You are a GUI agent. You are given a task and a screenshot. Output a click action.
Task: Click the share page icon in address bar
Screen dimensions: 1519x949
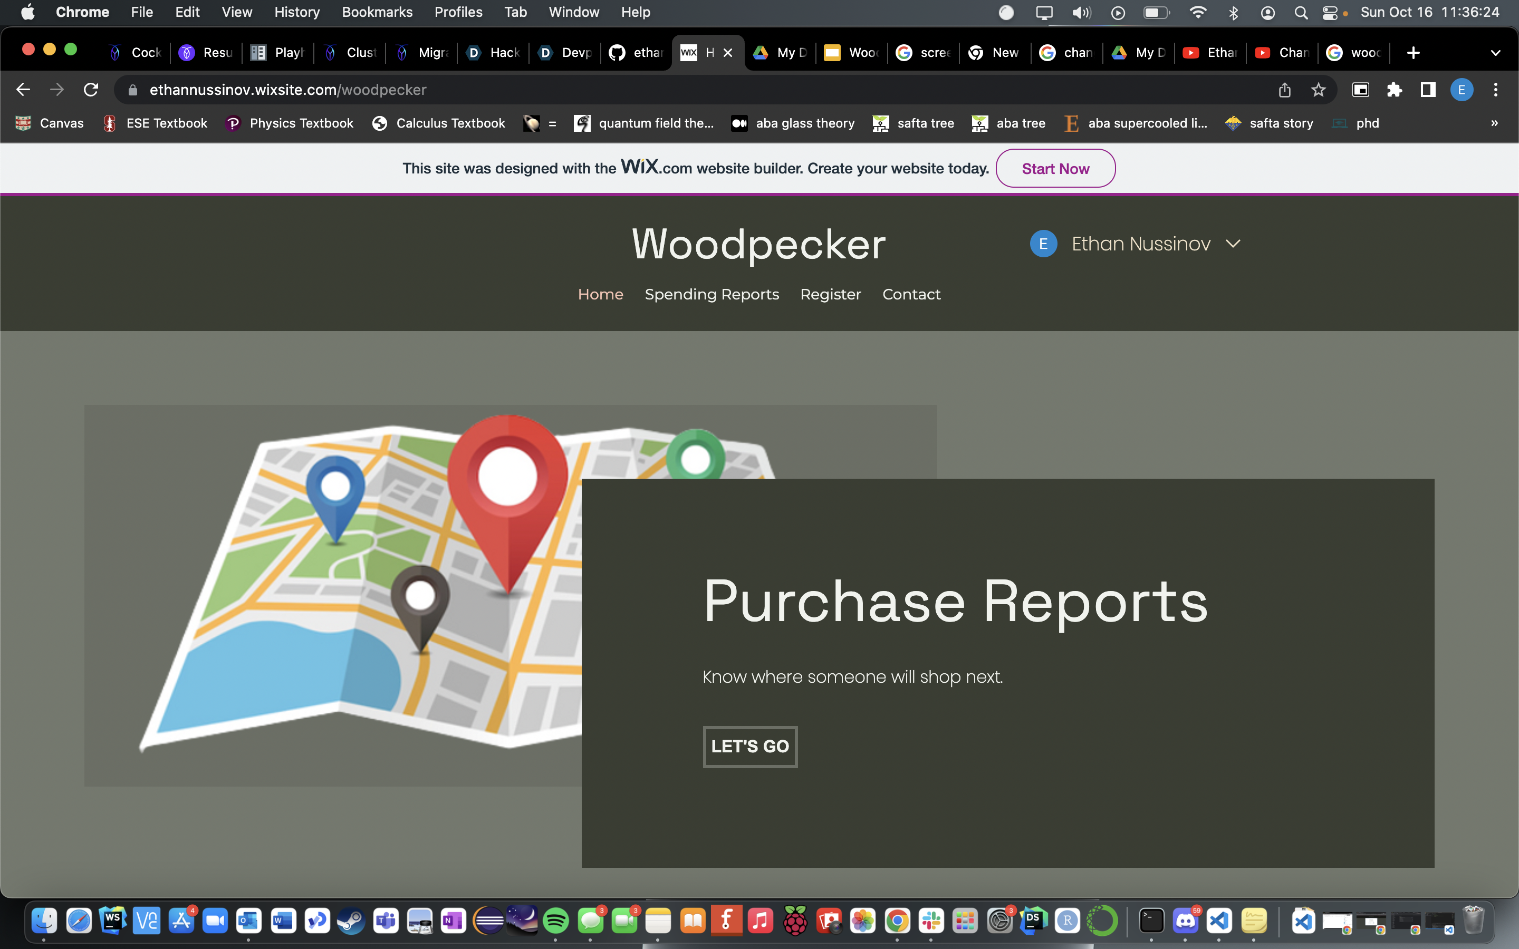(1284, 90)
